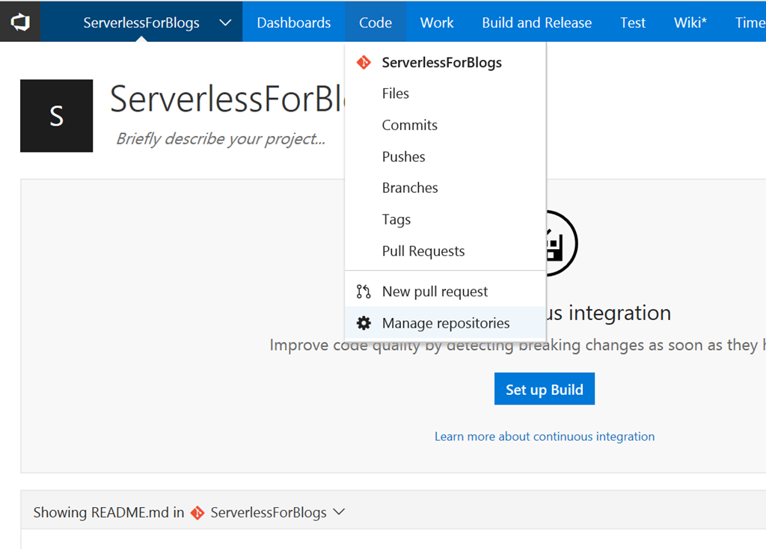The width and height of the screenshot is (766, 549).
Task: Select Files from the Code menu
Action: point(395,93)
